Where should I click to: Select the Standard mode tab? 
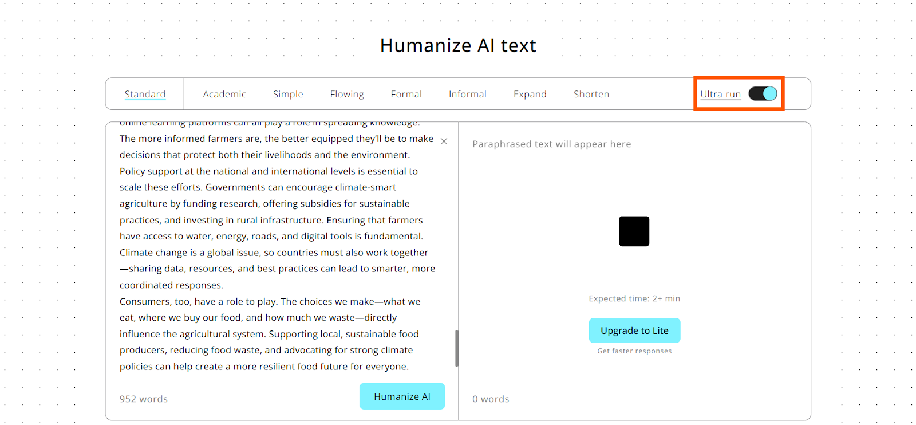point(145,94)
